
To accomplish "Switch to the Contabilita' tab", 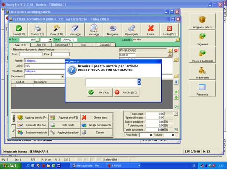I will click(x=105, y=45).
